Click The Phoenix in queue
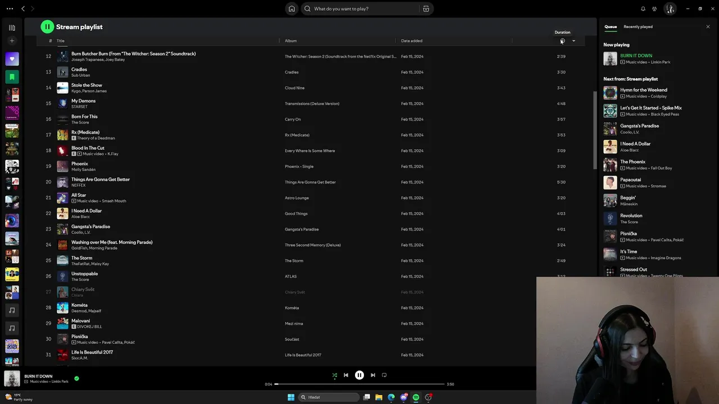The image size is (719, 404). click(632, 162)
